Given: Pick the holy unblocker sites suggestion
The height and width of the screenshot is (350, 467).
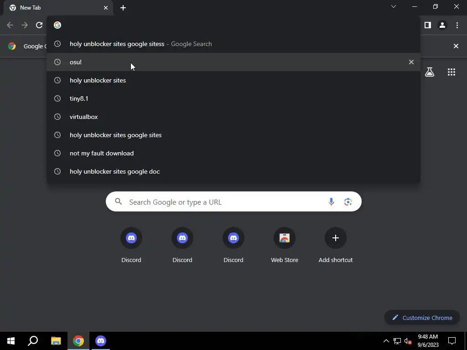Looking at the screenshot, I should pos(233,80).
